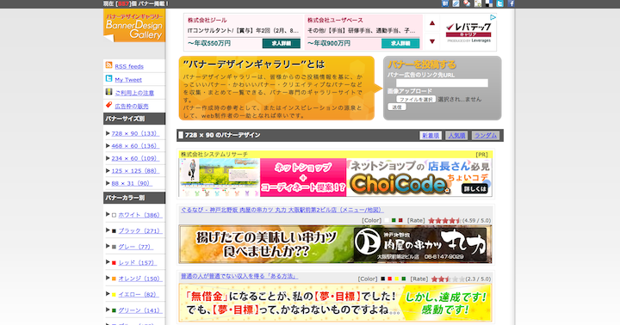The height and width of the screenshot is (325, 620).
Task: Click the Twitter bird icon beside My Tweet
Action: pos(108,78)
